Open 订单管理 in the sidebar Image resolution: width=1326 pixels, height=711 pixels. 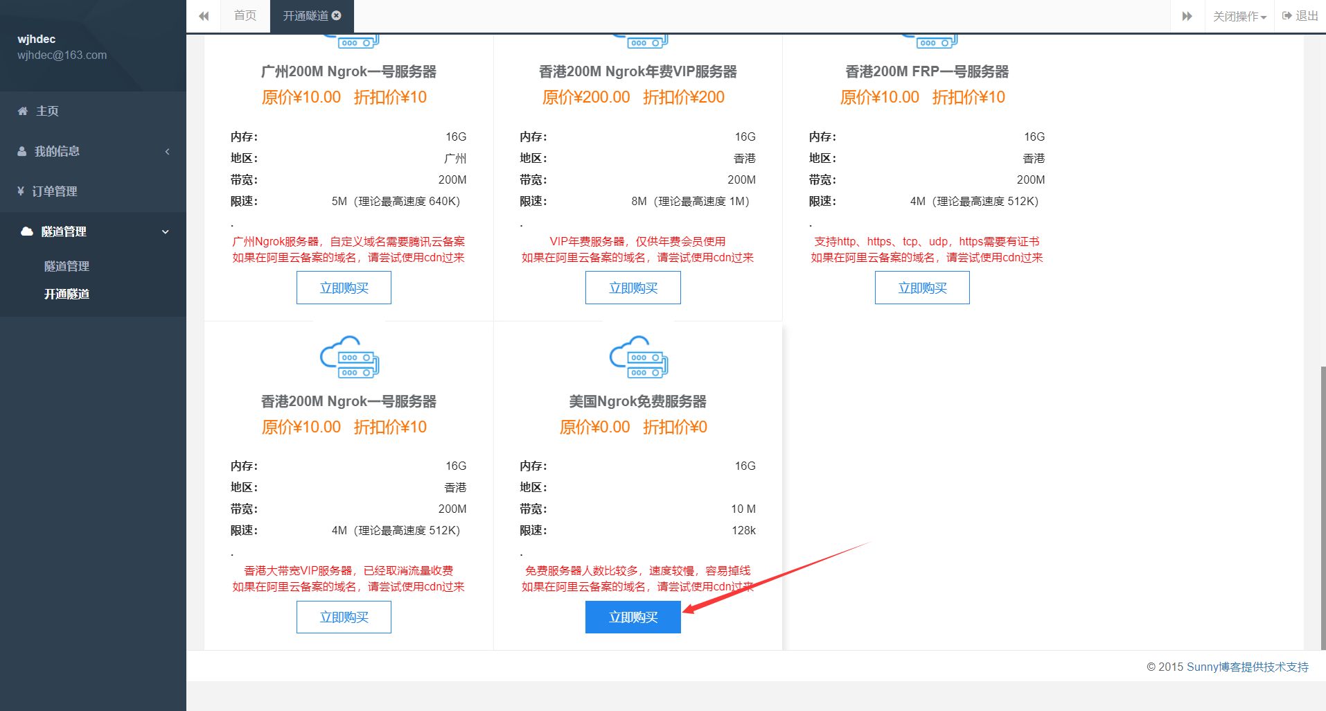coord(54,191)
